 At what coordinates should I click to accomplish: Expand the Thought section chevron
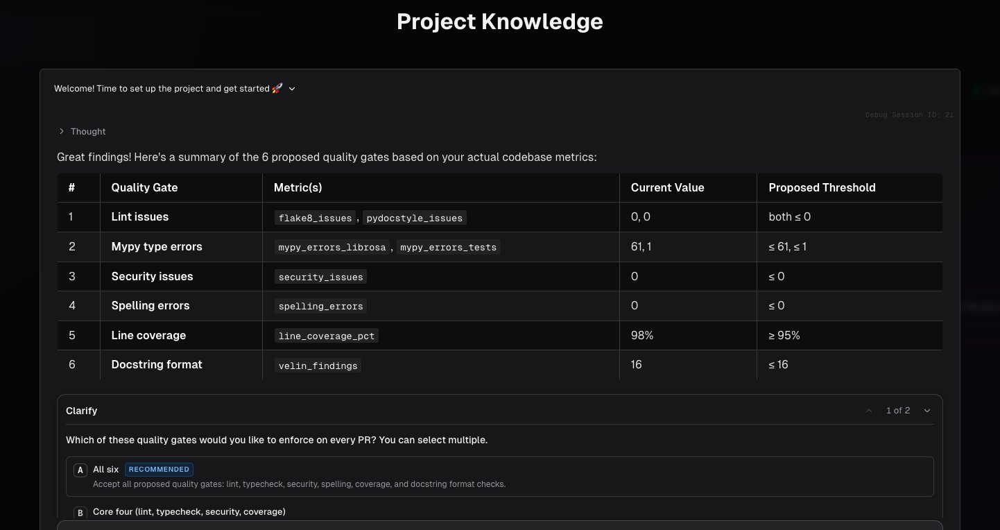tap(62, 131)
